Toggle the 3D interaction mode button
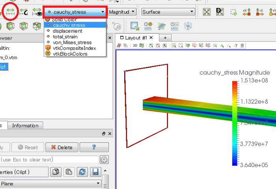Image resolution: width=276 pixels, height=189 pixels. (x=135, y=46)
